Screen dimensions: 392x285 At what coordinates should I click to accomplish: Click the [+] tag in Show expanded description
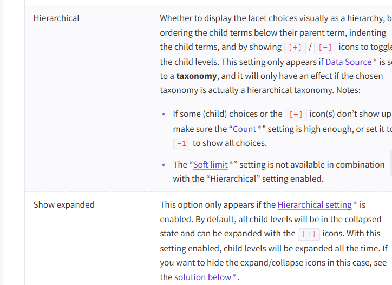pyautogui.click(x=309, y=234)
